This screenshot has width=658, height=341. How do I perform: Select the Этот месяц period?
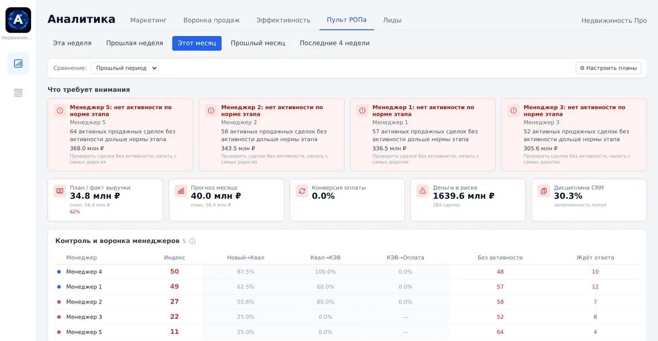click(x=197, y=43)
